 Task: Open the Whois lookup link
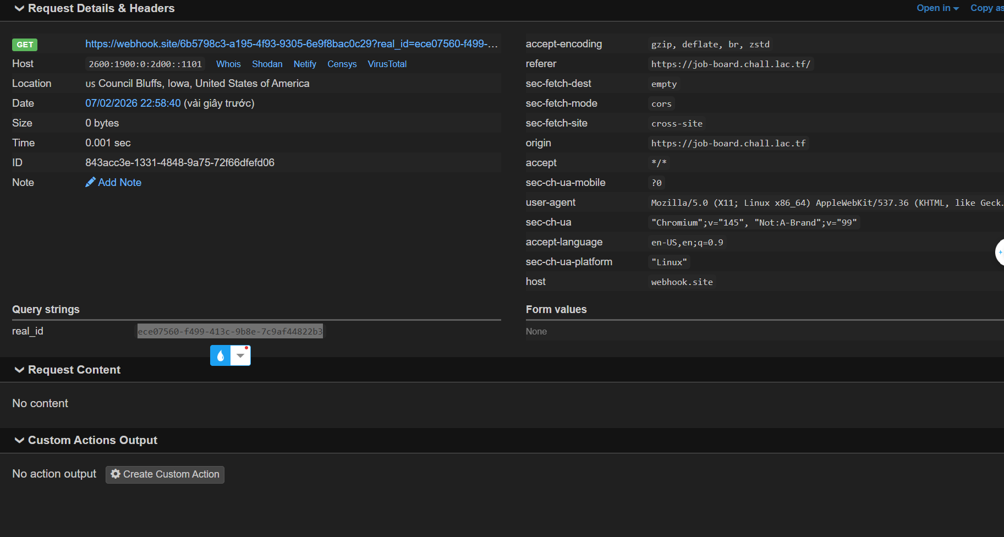pos(228,64)
